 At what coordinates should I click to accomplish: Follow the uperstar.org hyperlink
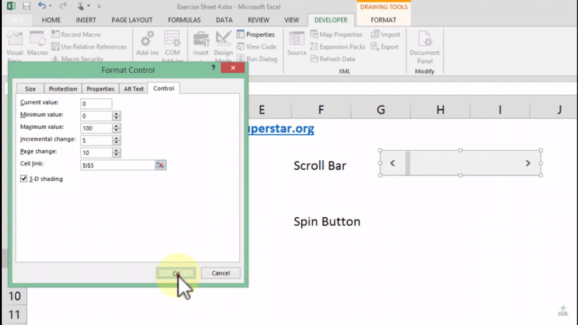click(x=281, y=129)
